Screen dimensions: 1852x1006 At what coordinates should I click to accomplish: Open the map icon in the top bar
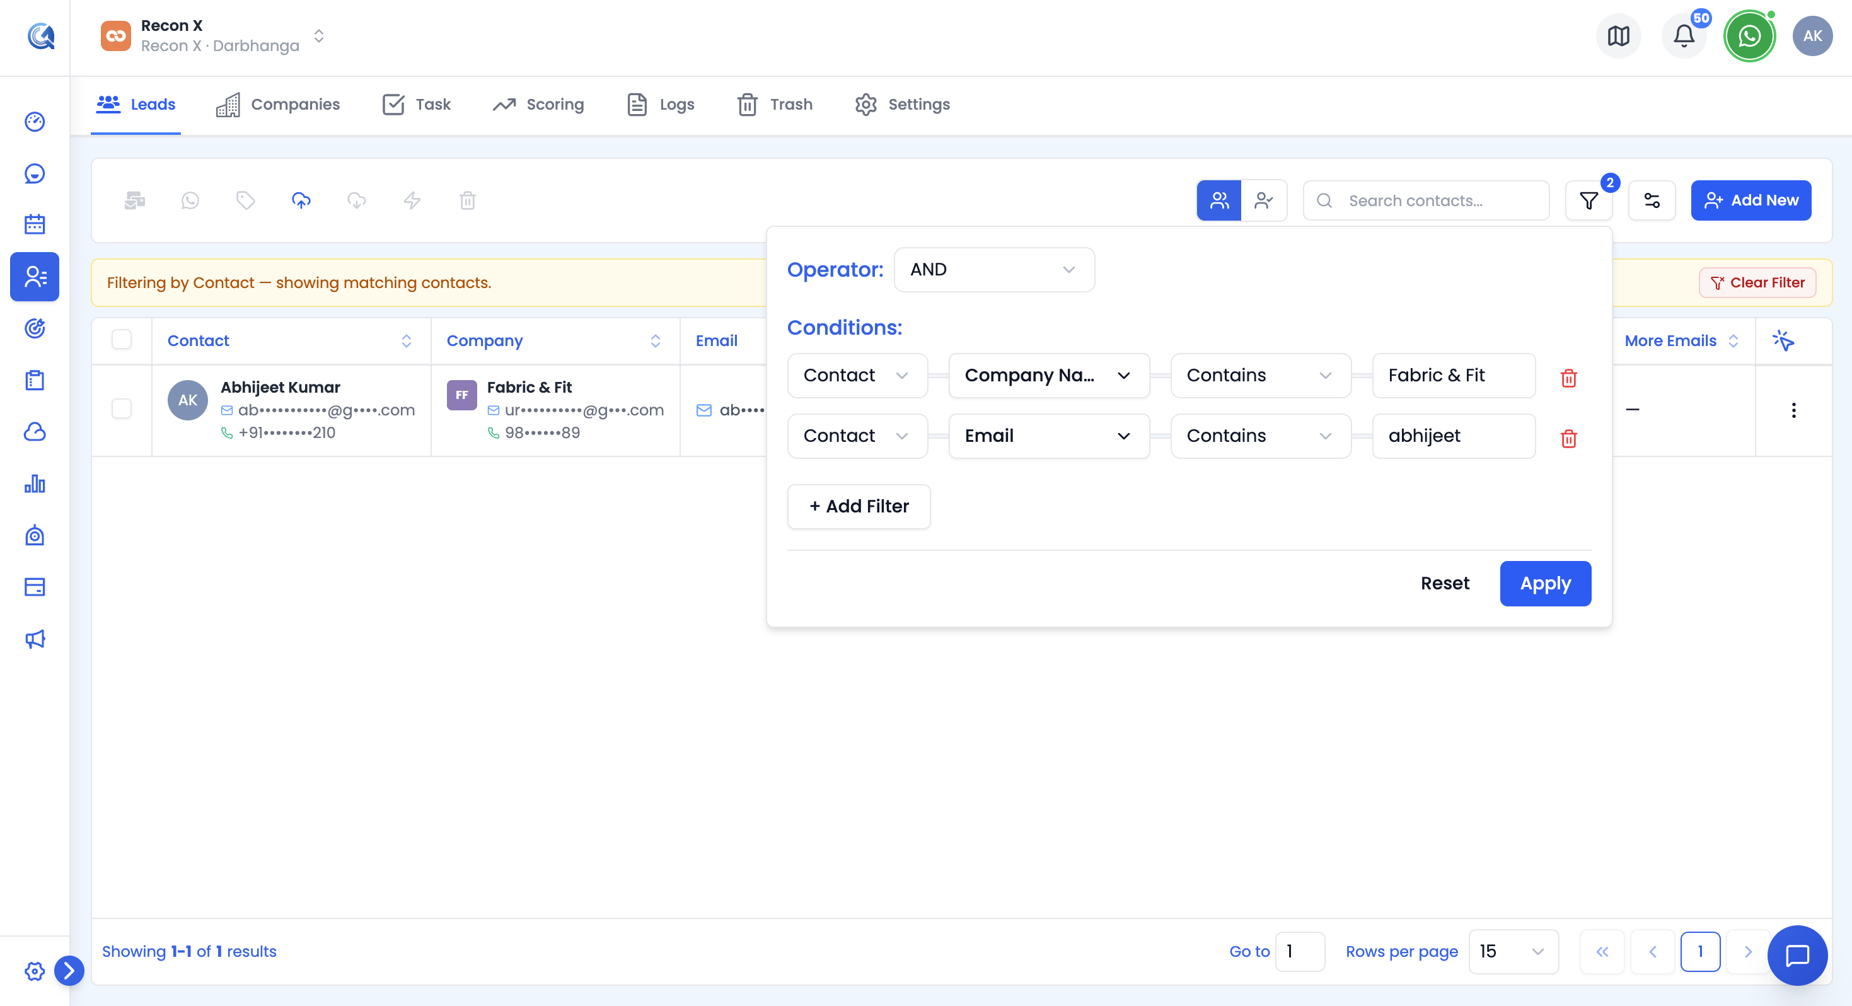(1618, 36)
